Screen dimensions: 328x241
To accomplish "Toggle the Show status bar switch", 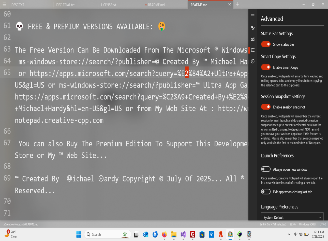I will click(x=266, y=44).
